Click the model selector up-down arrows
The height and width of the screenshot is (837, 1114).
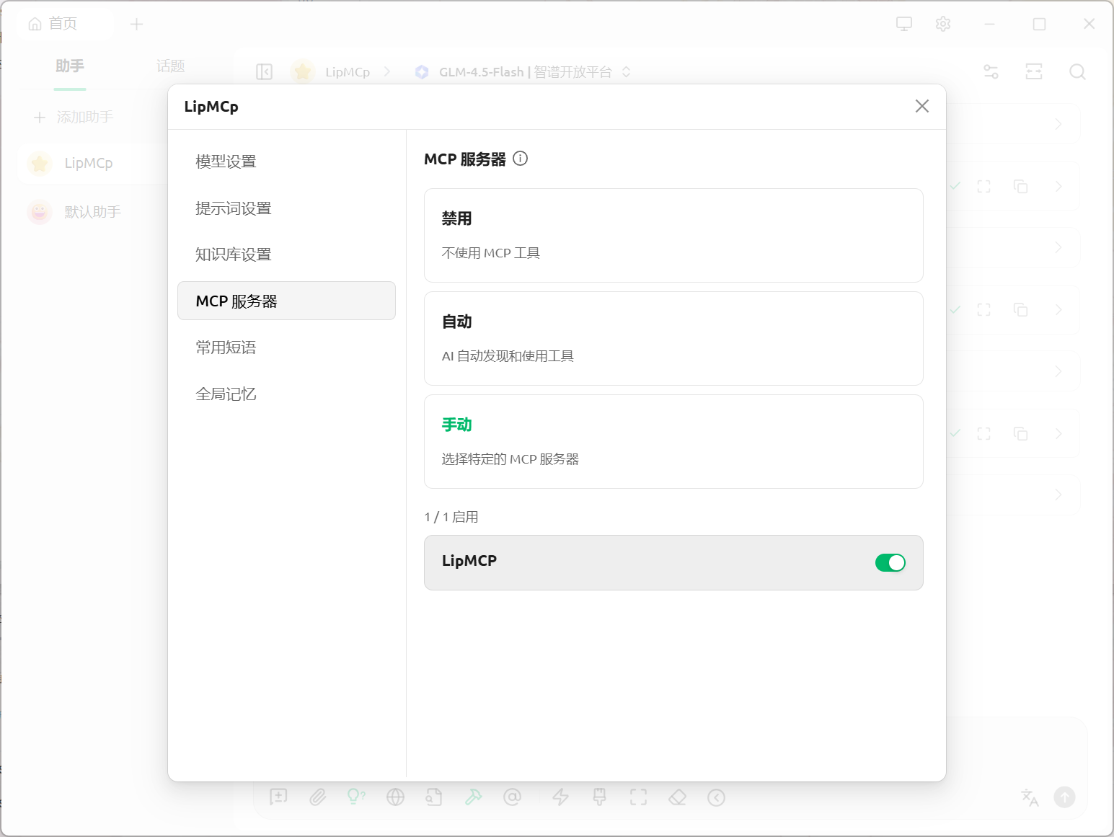[627, 72]
